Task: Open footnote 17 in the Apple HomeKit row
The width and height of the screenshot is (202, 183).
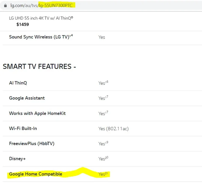Action: [x=107, y=112]
